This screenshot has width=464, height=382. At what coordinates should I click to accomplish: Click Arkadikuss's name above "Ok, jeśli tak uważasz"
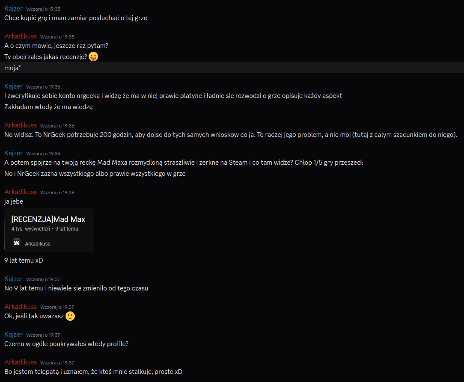21,307
